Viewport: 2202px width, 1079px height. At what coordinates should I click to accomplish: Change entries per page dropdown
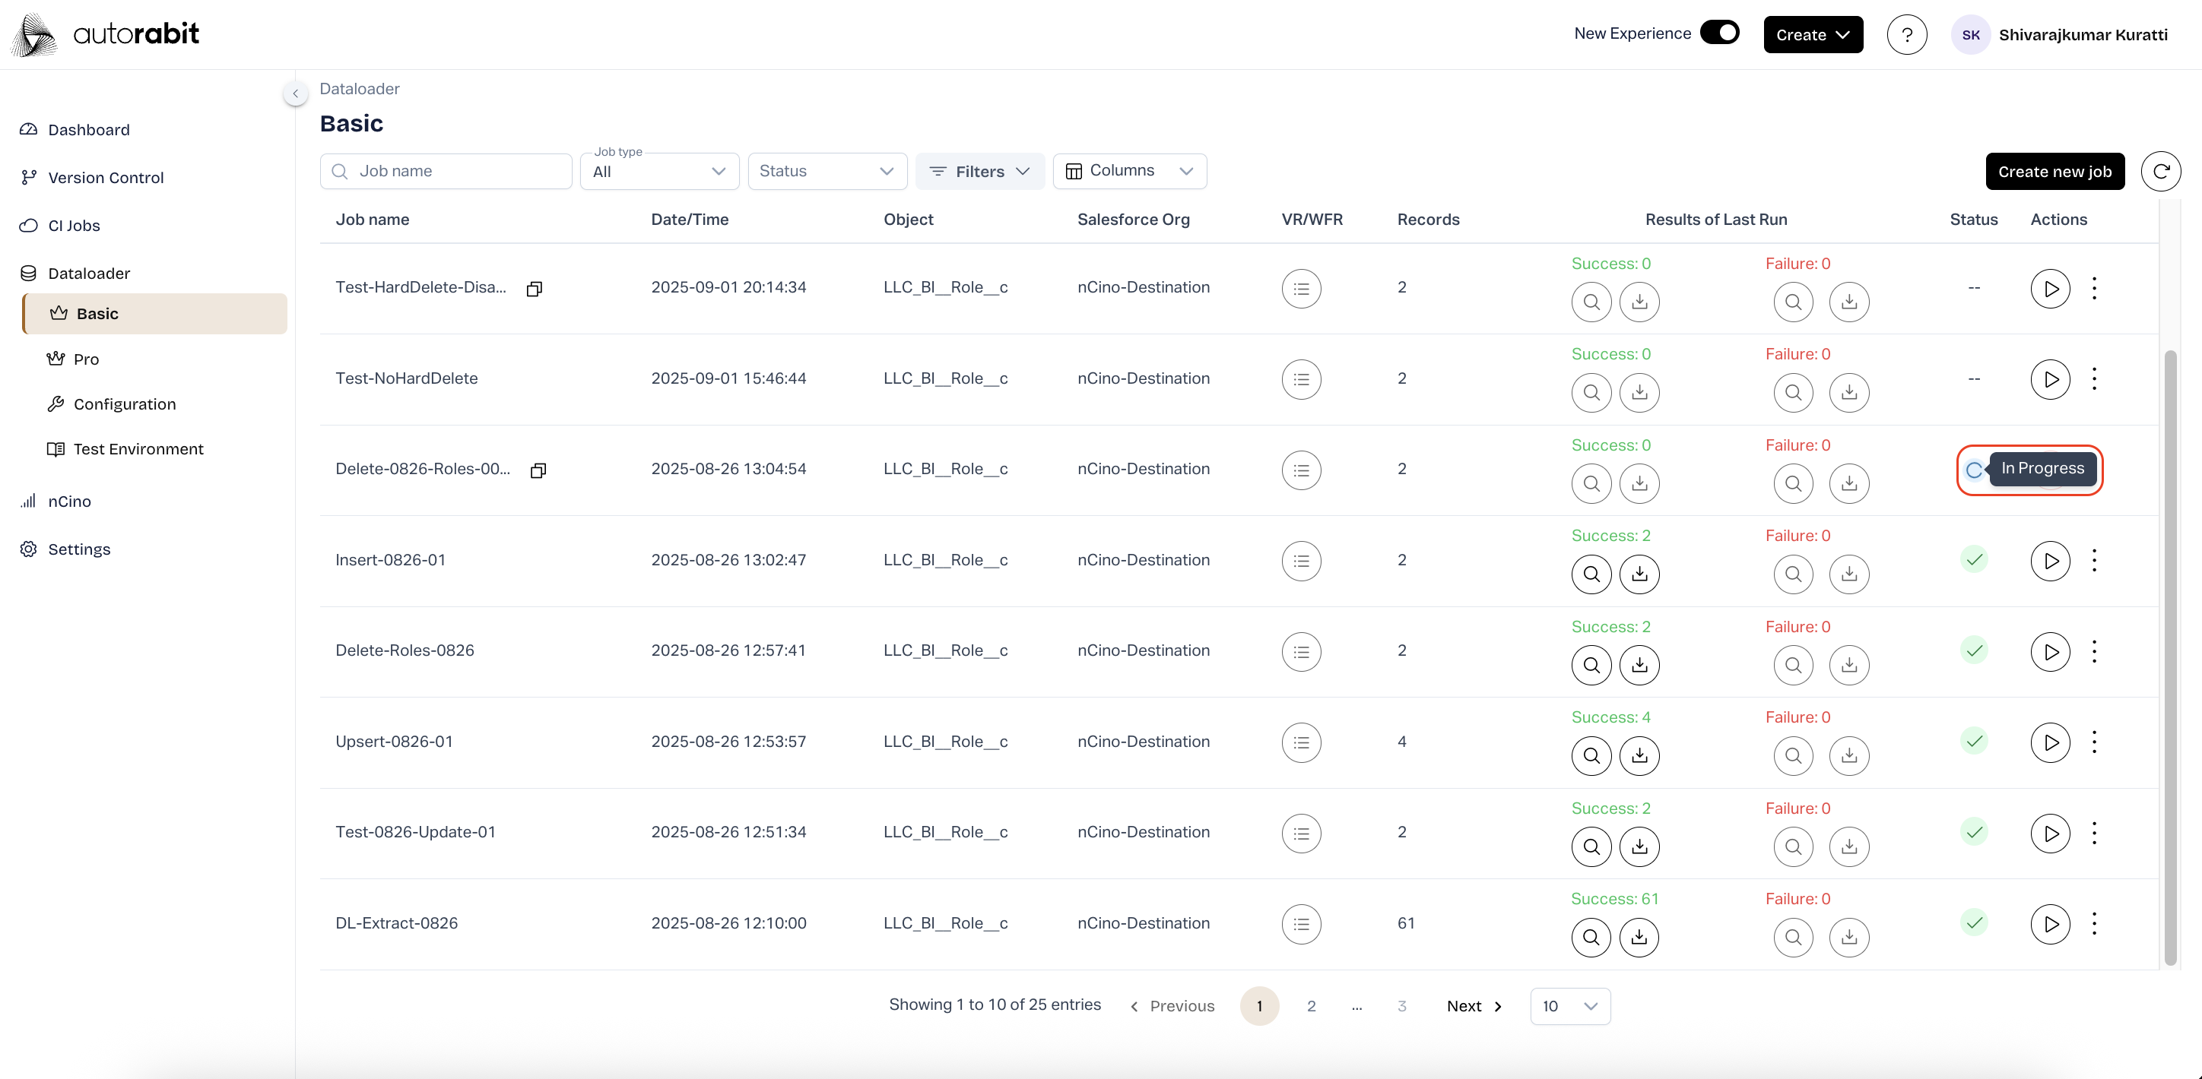pos(1569,1005)
